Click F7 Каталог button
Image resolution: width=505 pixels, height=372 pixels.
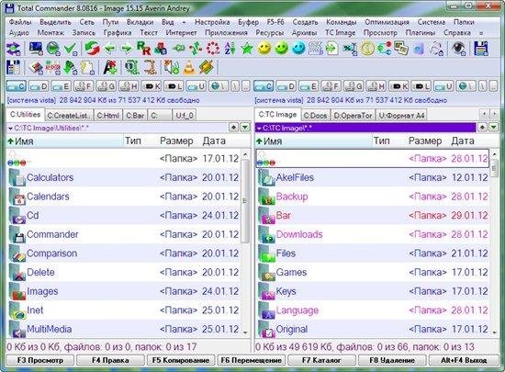(321, 360)
